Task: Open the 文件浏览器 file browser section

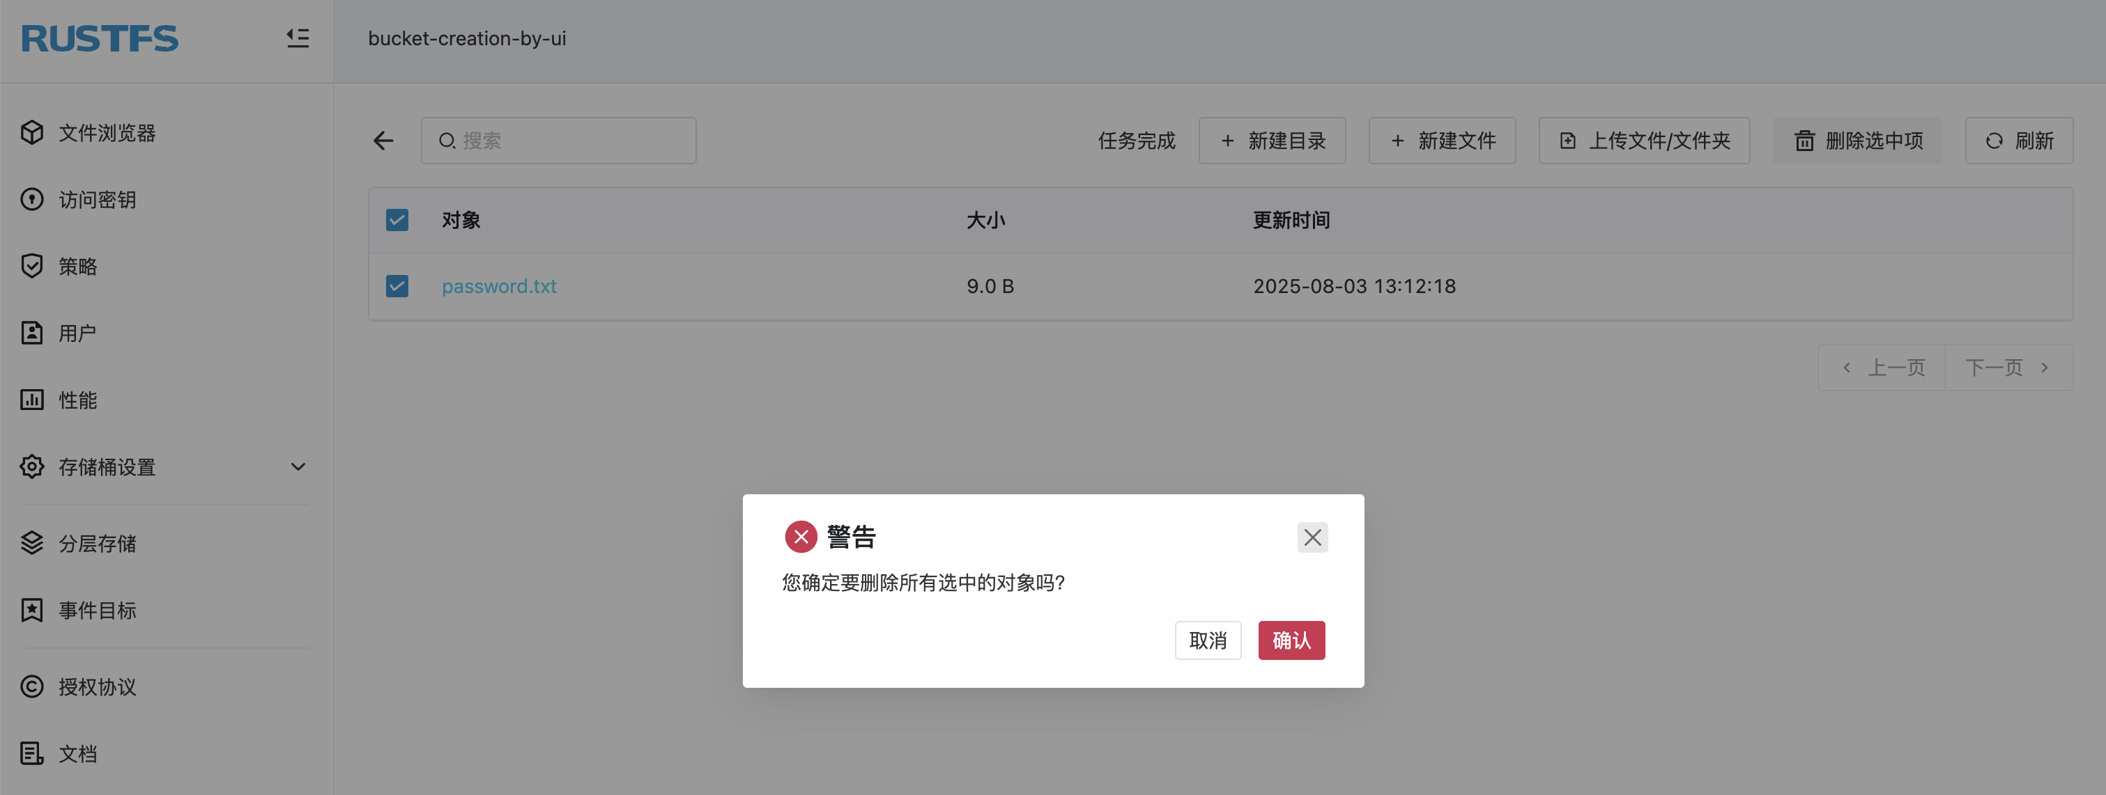Action: [107, 133]
